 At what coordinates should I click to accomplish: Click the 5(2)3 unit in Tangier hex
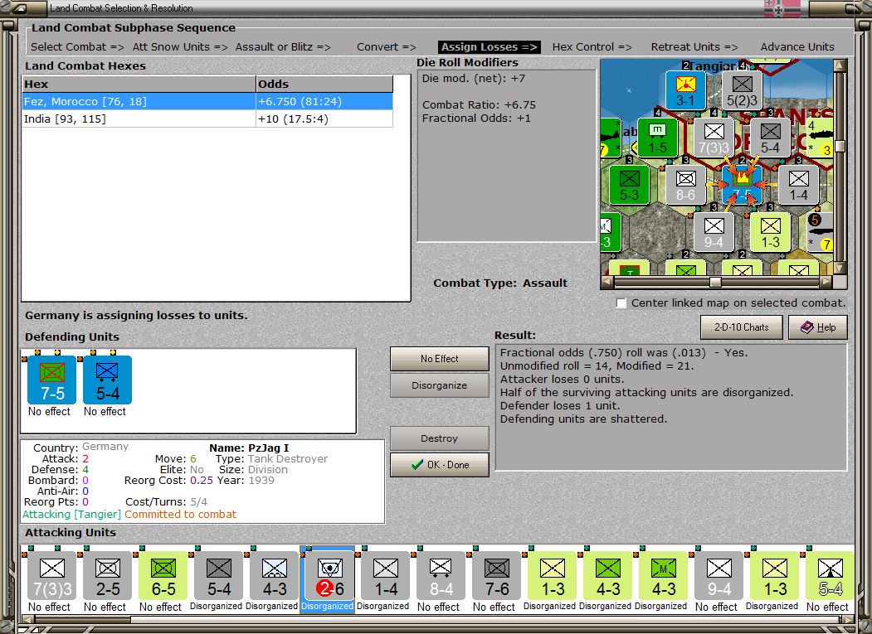[742, 90]
